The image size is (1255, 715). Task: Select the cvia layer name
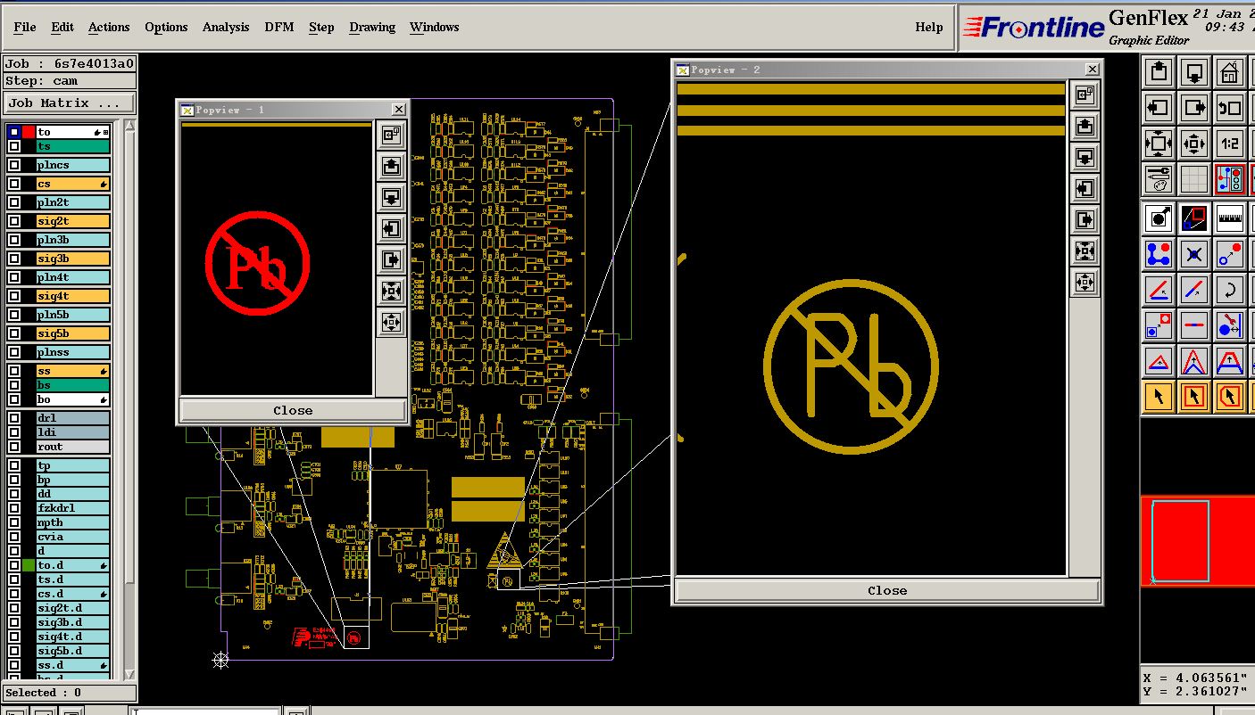(x=73, y=537)
